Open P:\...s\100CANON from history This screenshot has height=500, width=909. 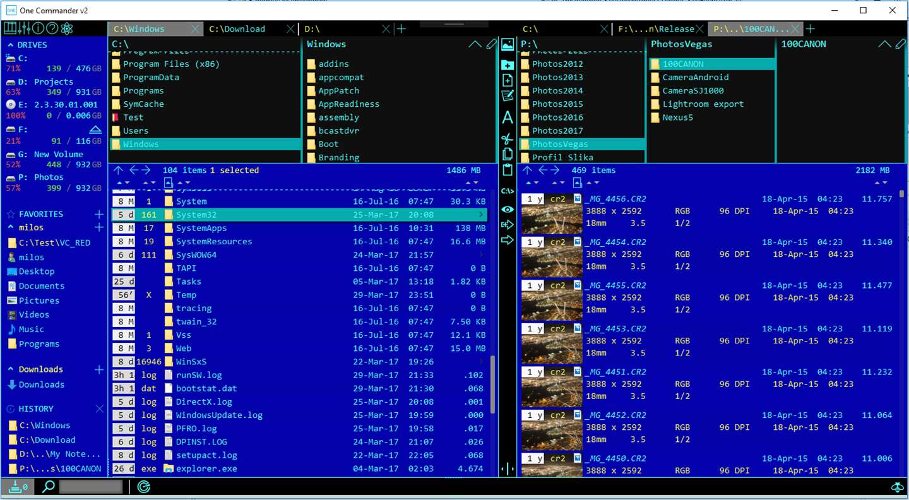tap(55, 468)
